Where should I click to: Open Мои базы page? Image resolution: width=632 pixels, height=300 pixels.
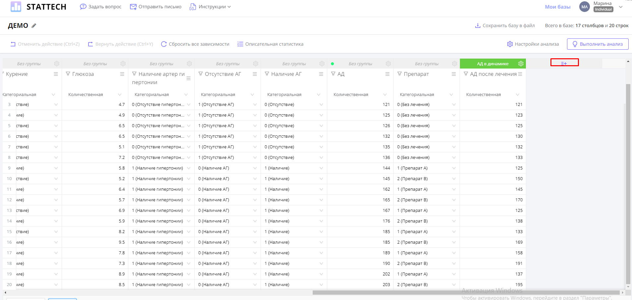point(557,7)
